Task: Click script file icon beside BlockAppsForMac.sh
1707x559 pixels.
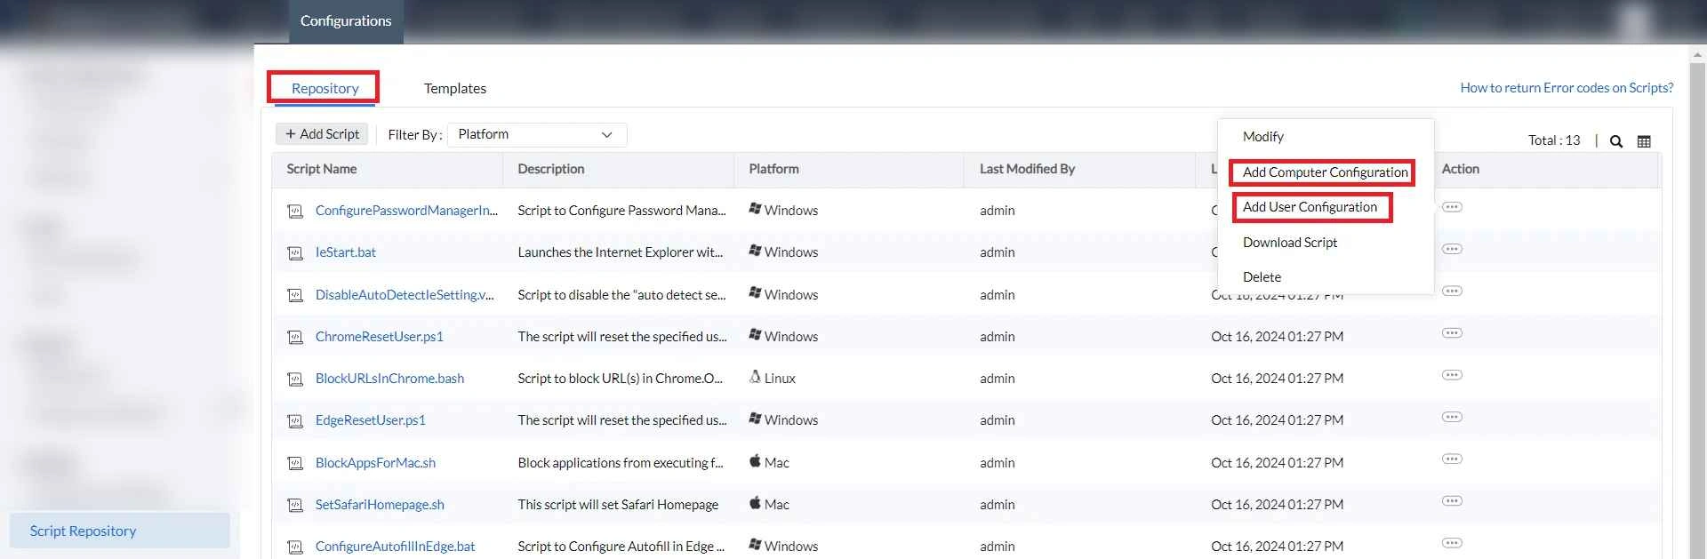Action: pyautogui.click(x=295, y=464)
